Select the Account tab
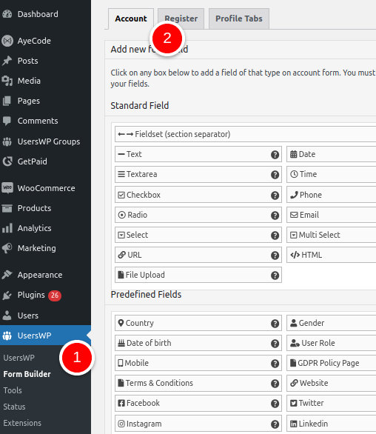 click(x=131, y=19)
